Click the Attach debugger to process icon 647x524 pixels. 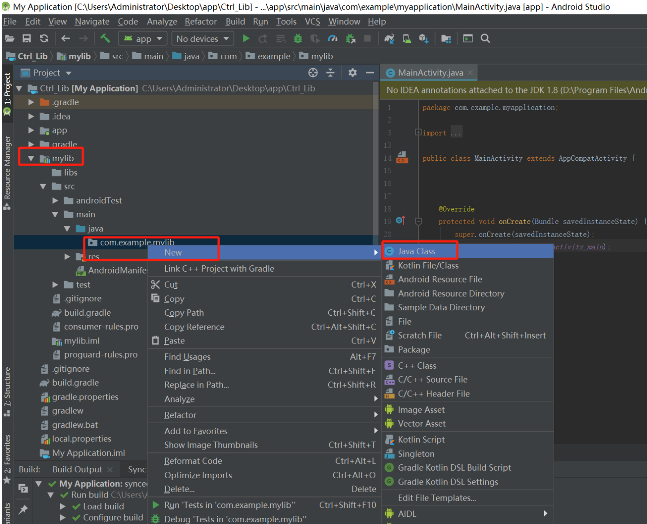point(351,39)
